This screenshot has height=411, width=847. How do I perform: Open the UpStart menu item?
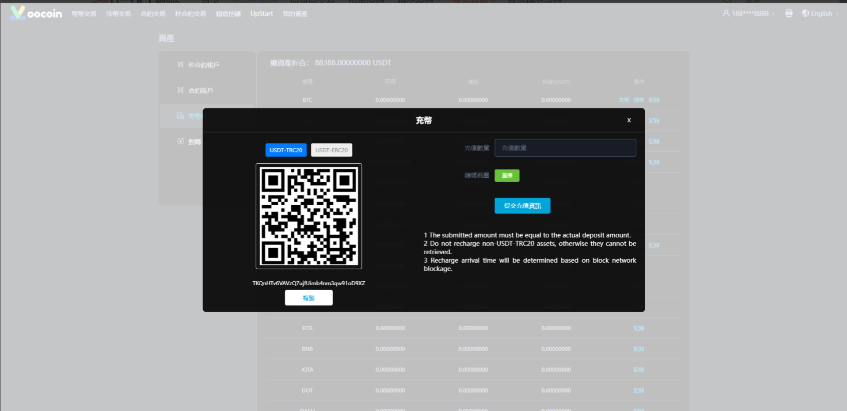coord(261,14)
